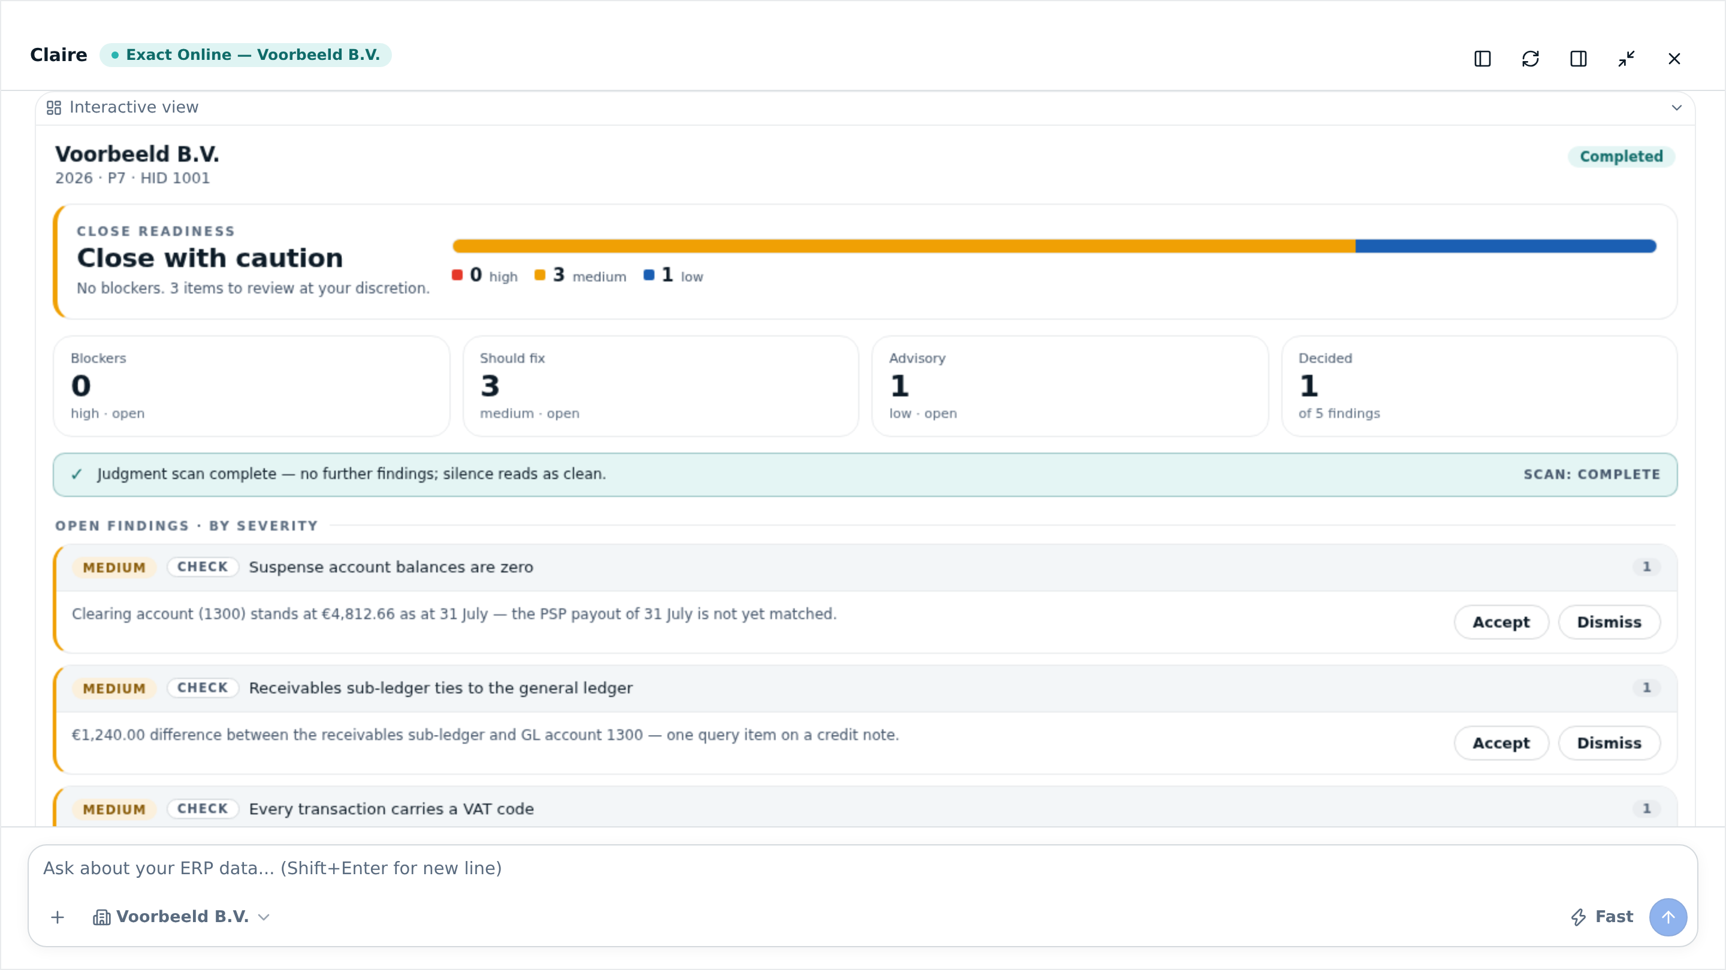Open the left sidebar panel icon
The height and width of the screenshot is (970, 1726).
point(1482,59)
